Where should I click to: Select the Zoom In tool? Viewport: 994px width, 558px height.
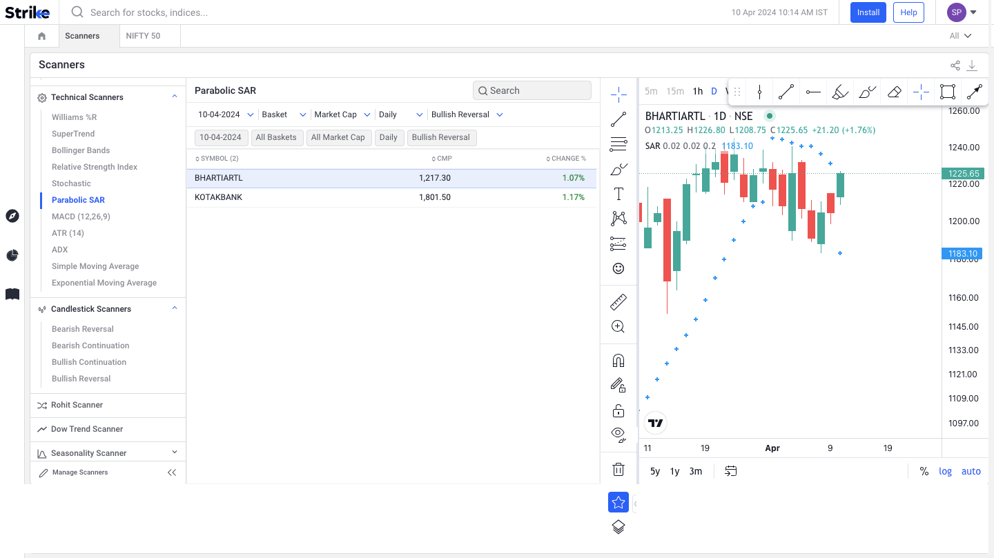coord(618,327)
